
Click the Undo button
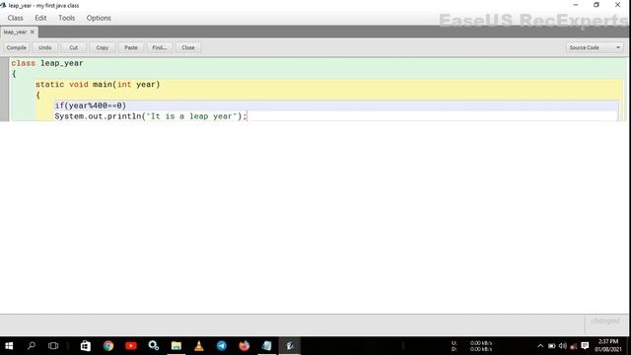click(44, 47)
